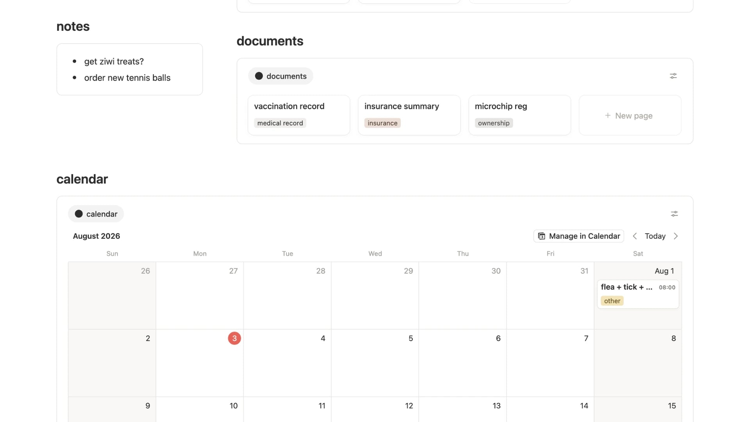The height and width of the screenshot is (422, 750).
Task: Click the other tag on the flea event
Action: pyautogui.click(x=612, y=301)
